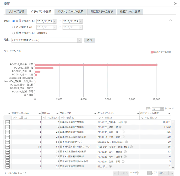Open row actions for PC-0014_小林 太志

click(8, 137)
